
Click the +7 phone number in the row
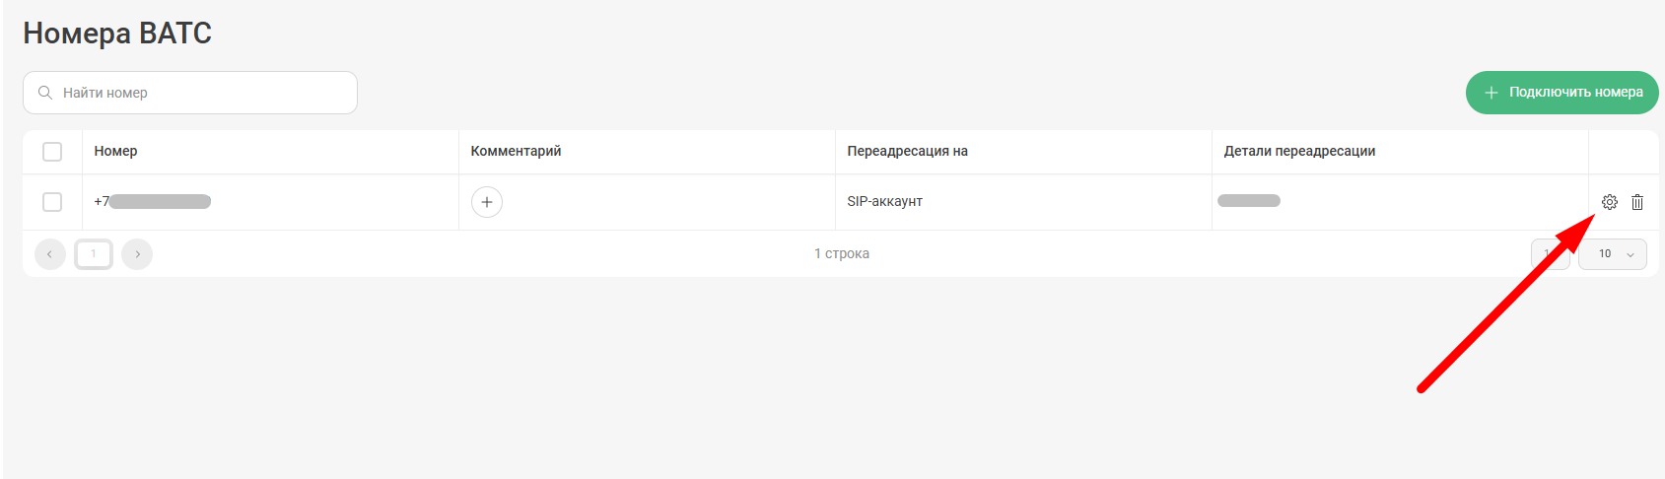pyautogui.click(x=153, y=202)
